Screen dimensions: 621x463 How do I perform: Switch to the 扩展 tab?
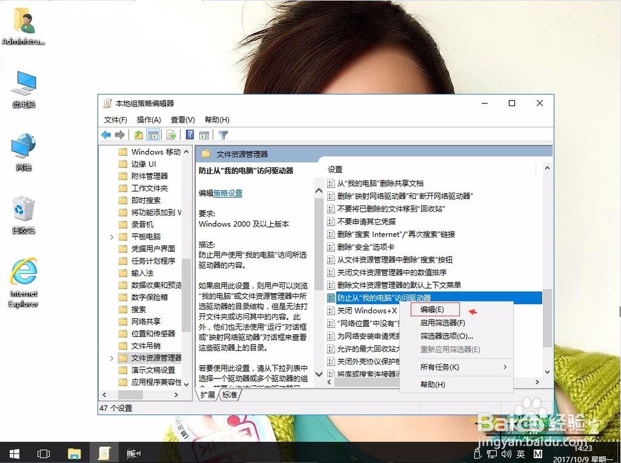tap(207, 395)
